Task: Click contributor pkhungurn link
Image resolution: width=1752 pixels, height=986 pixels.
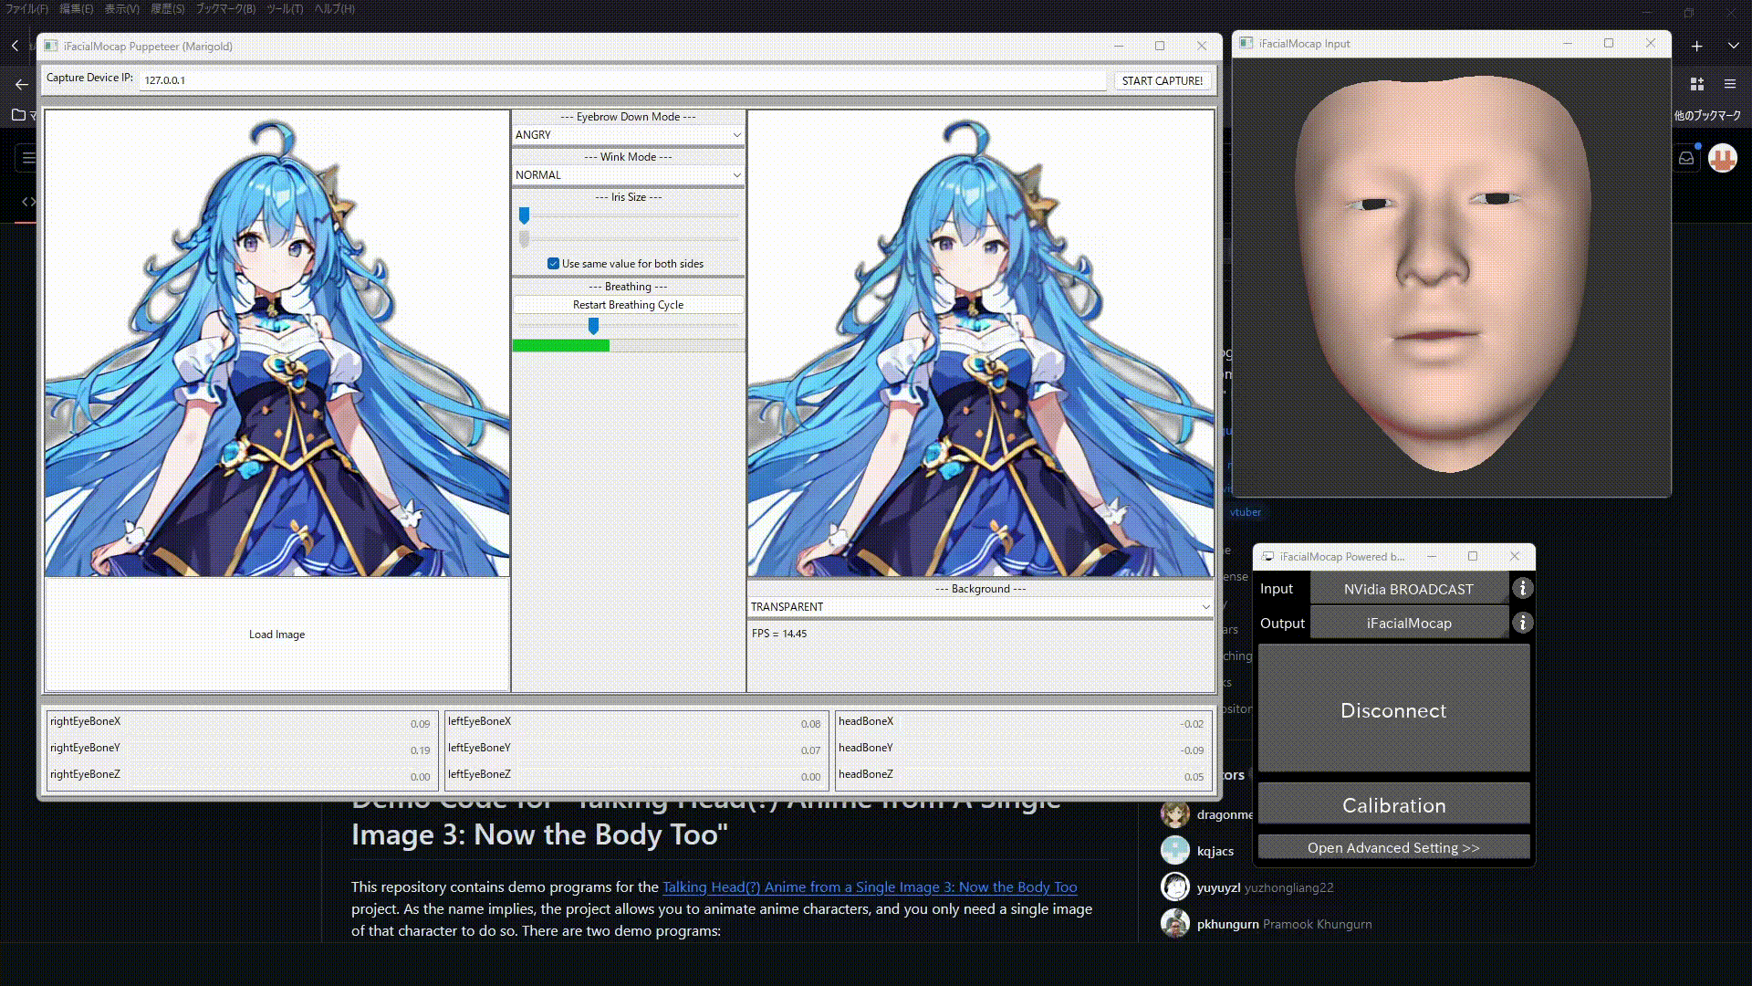Action: coord(1227,924)
